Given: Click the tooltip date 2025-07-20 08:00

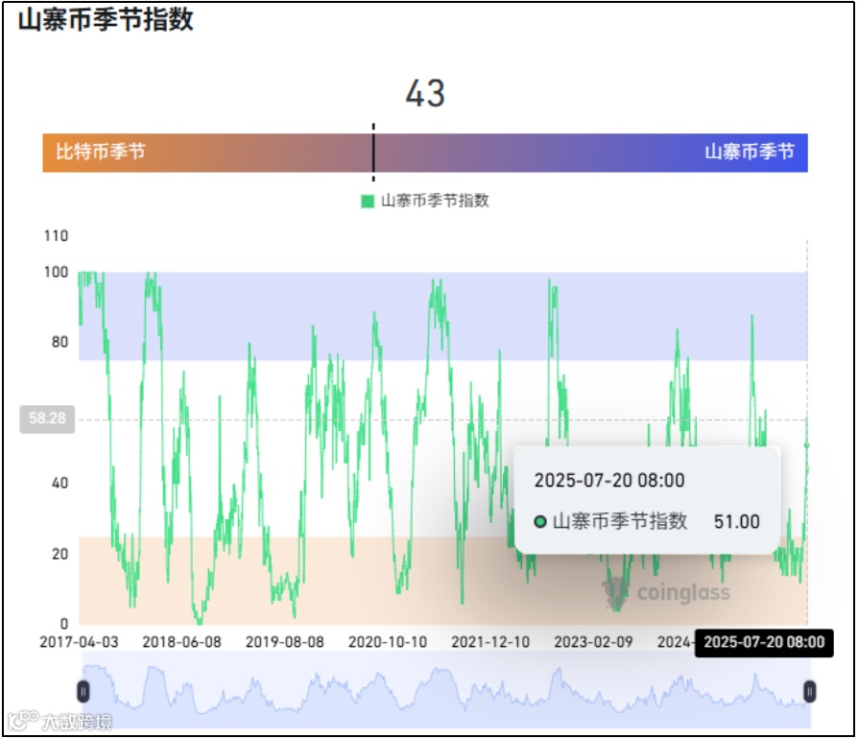Looking at the screenshot, I should pyautogui.click(x=609, y=481).
